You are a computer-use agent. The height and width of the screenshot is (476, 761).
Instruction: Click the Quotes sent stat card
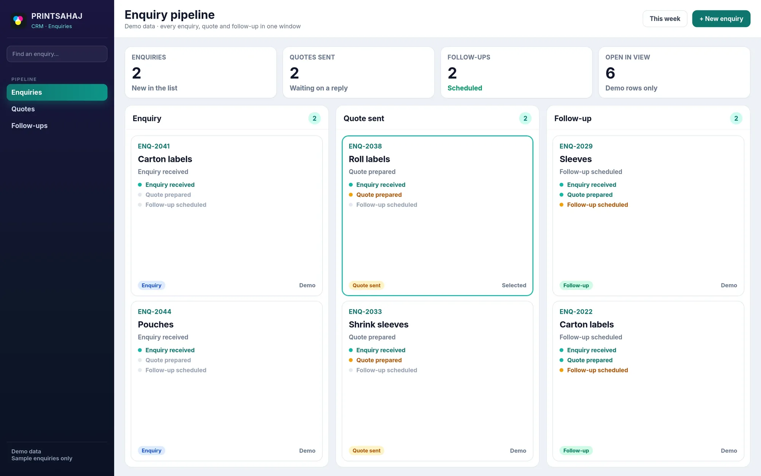click(x=358, y=72)
